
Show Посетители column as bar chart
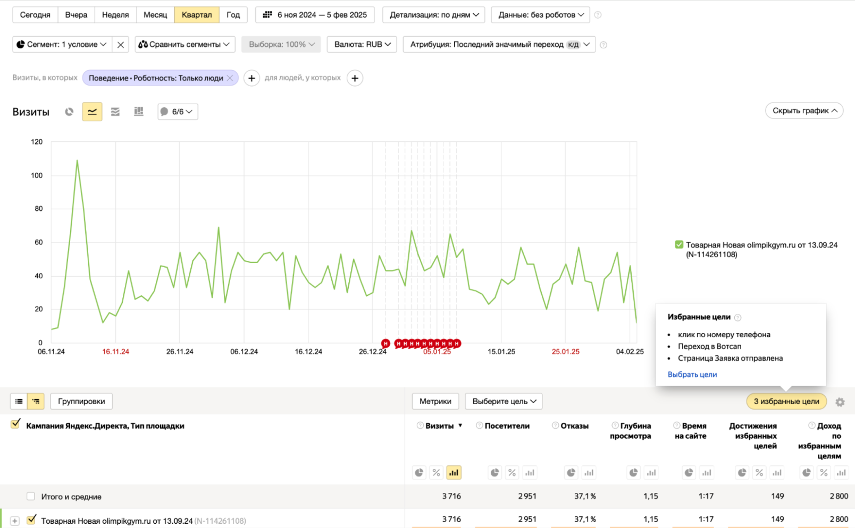tap(530, 472)
